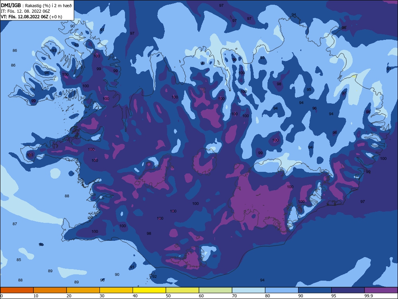Click the legend scale label '60'
Screen dimensions: 398x299
coord(201,296)
